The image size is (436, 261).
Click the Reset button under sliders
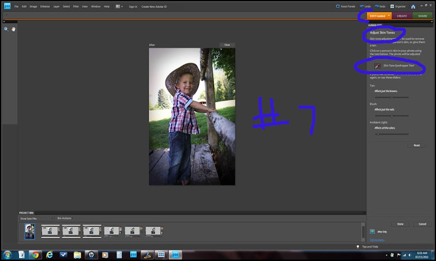(x=416, y=145)
